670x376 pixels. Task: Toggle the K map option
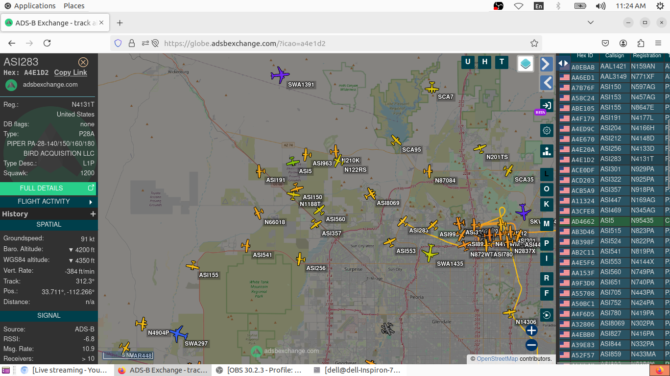tap(547, 204)
